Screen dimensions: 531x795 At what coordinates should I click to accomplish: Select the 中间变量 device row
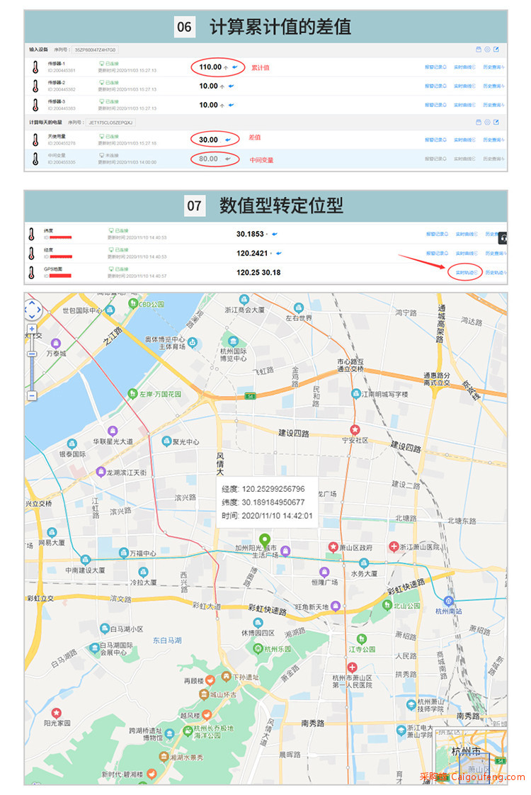tap(265, 159)
